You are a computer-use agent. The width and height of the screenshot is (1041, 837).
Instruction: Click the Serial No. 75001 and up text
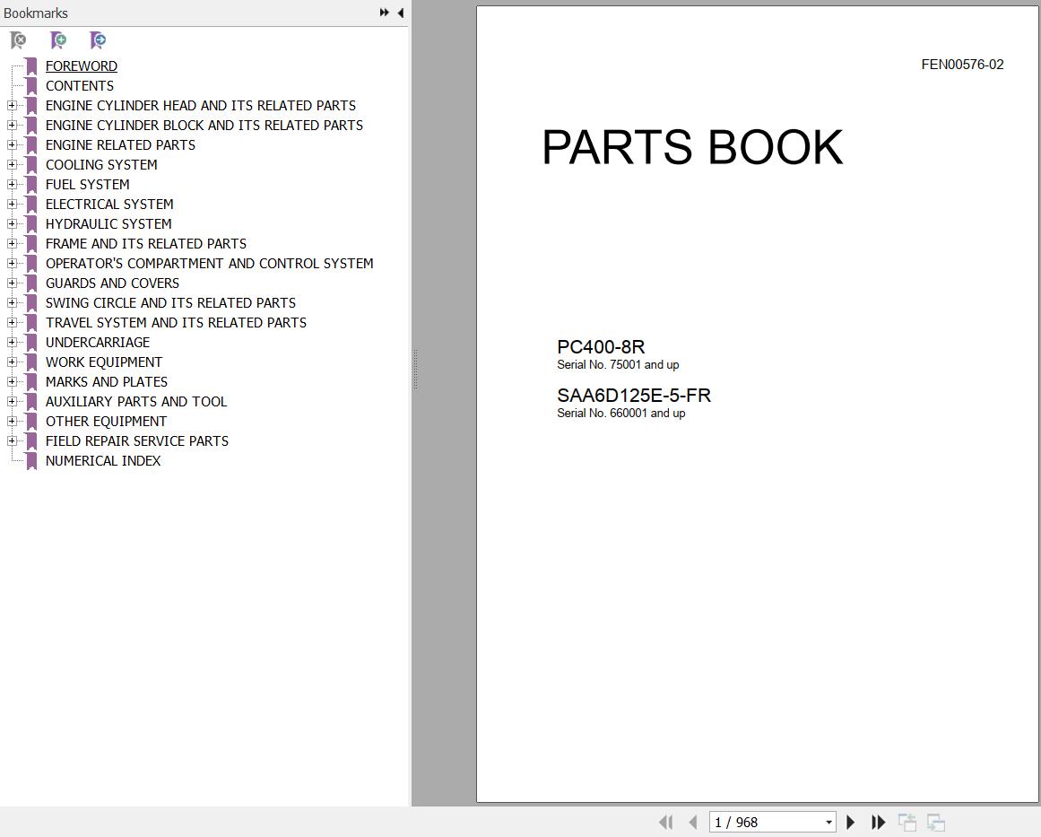coord(618,365)
